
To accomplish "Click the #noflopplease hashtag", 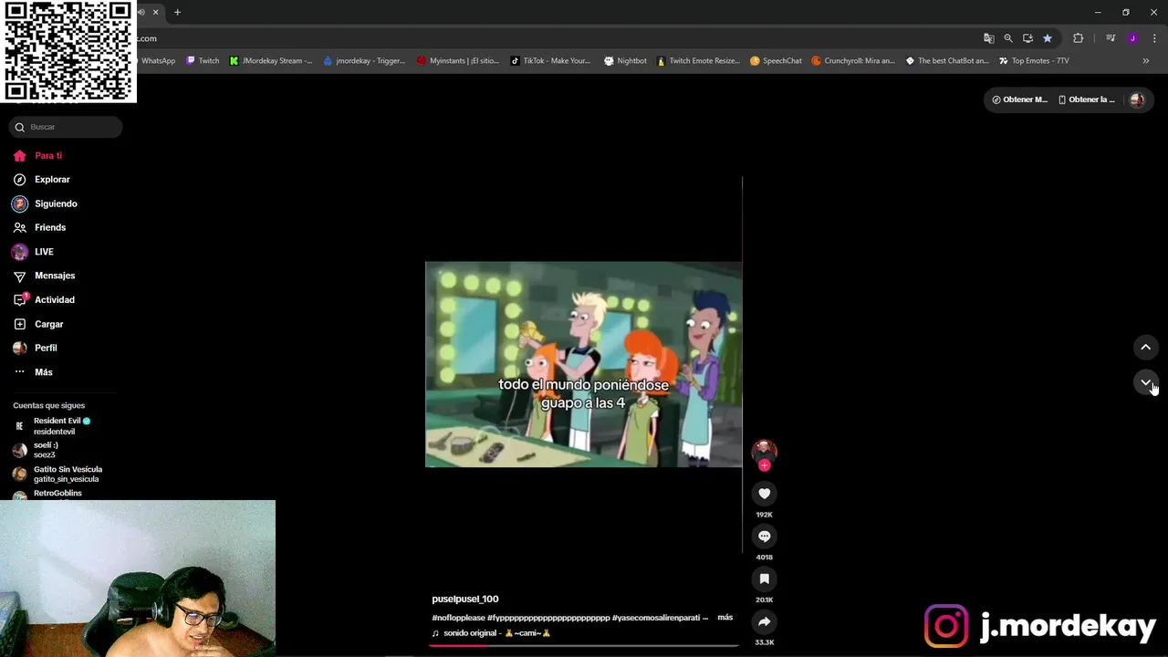I will [x=458, y=618].
